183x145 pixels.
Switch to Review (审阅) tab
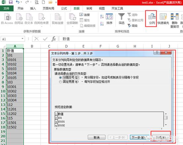pyautogui.click(x=89, y=8)
